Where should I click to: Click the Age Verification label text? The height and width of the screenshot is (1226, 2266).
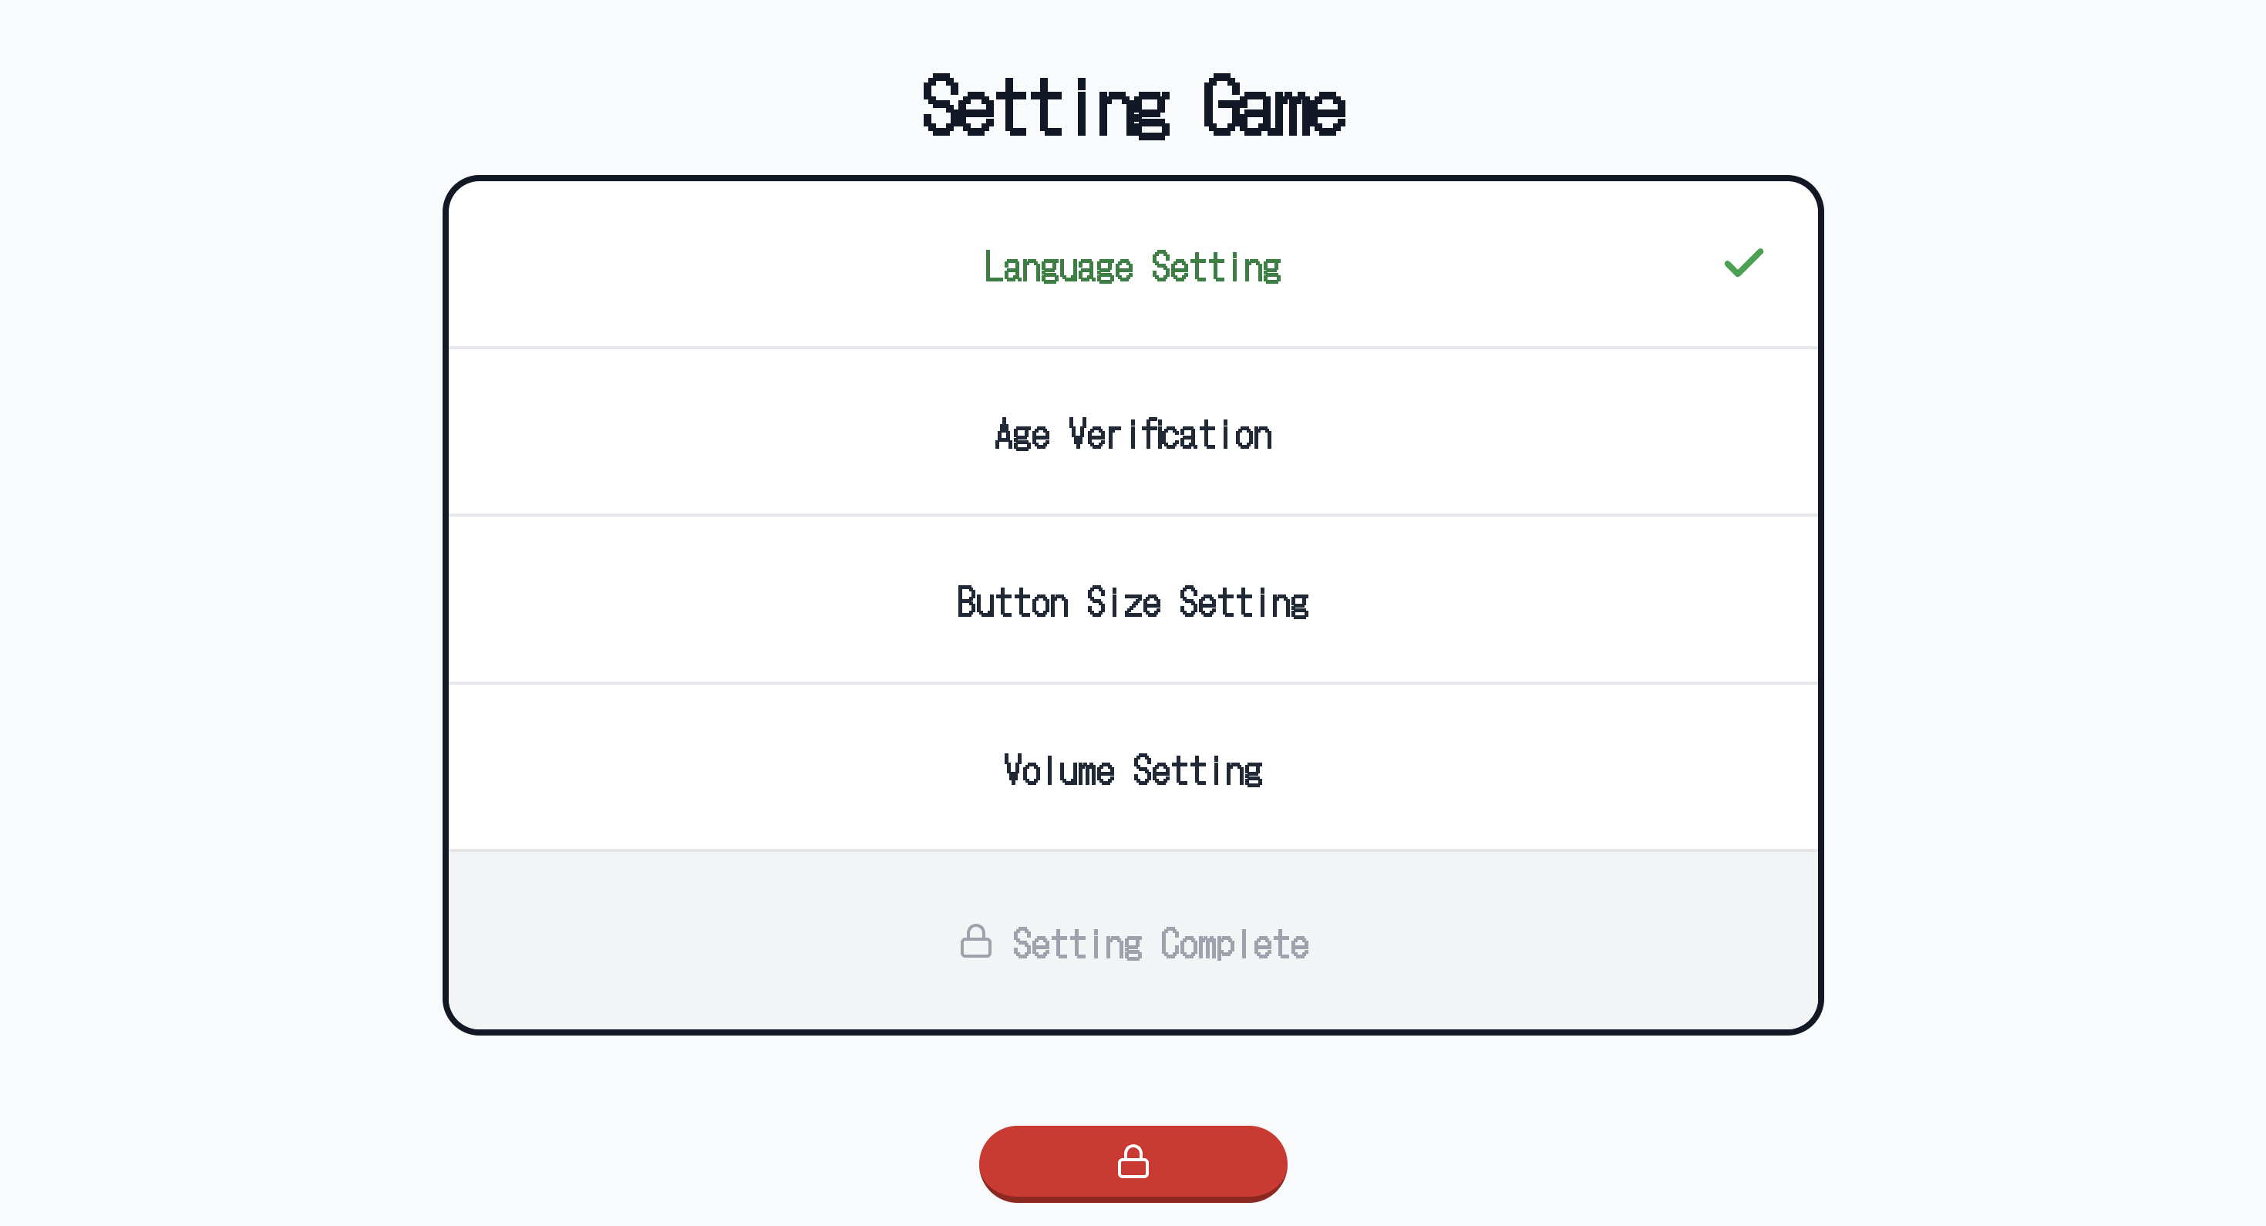click(1132, 436)
